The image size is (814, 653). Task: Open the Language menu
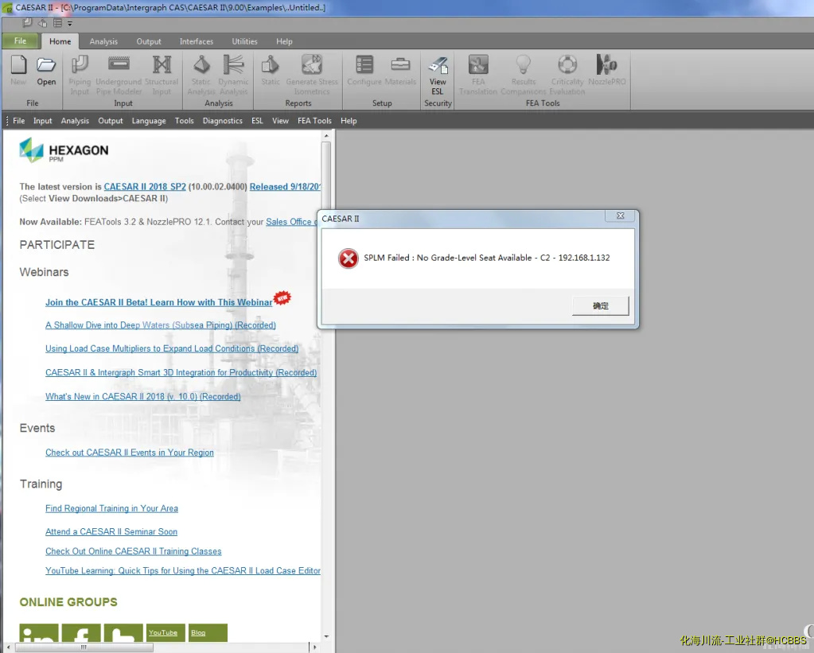click(x=149, y=121)
